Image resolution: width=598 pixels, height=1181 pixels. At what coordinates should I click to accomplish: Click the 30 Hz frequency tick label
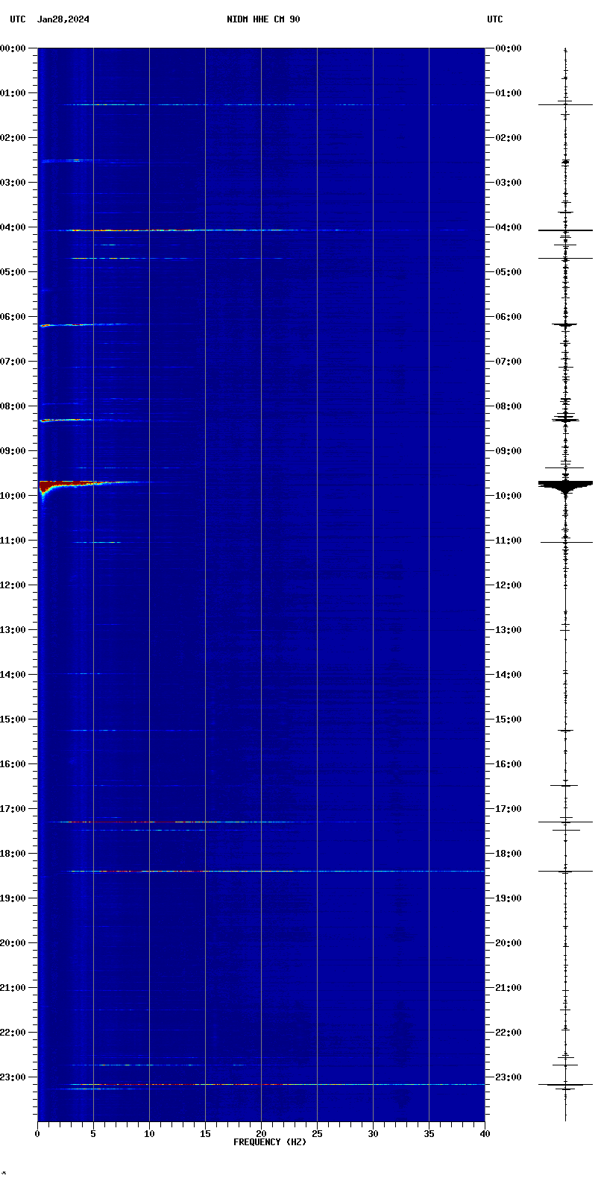tap(373, 1134)
